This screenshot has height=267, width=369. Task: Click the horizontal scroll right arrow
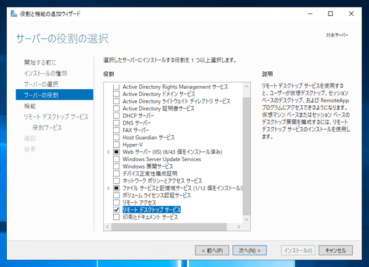[x=239, y=227]
